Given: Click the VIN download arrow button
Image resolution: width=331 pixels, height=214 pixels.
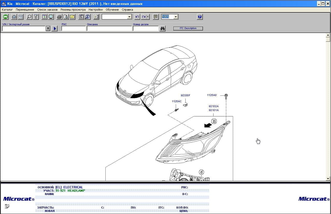Looking at the screenshot, I should point(48,29).
